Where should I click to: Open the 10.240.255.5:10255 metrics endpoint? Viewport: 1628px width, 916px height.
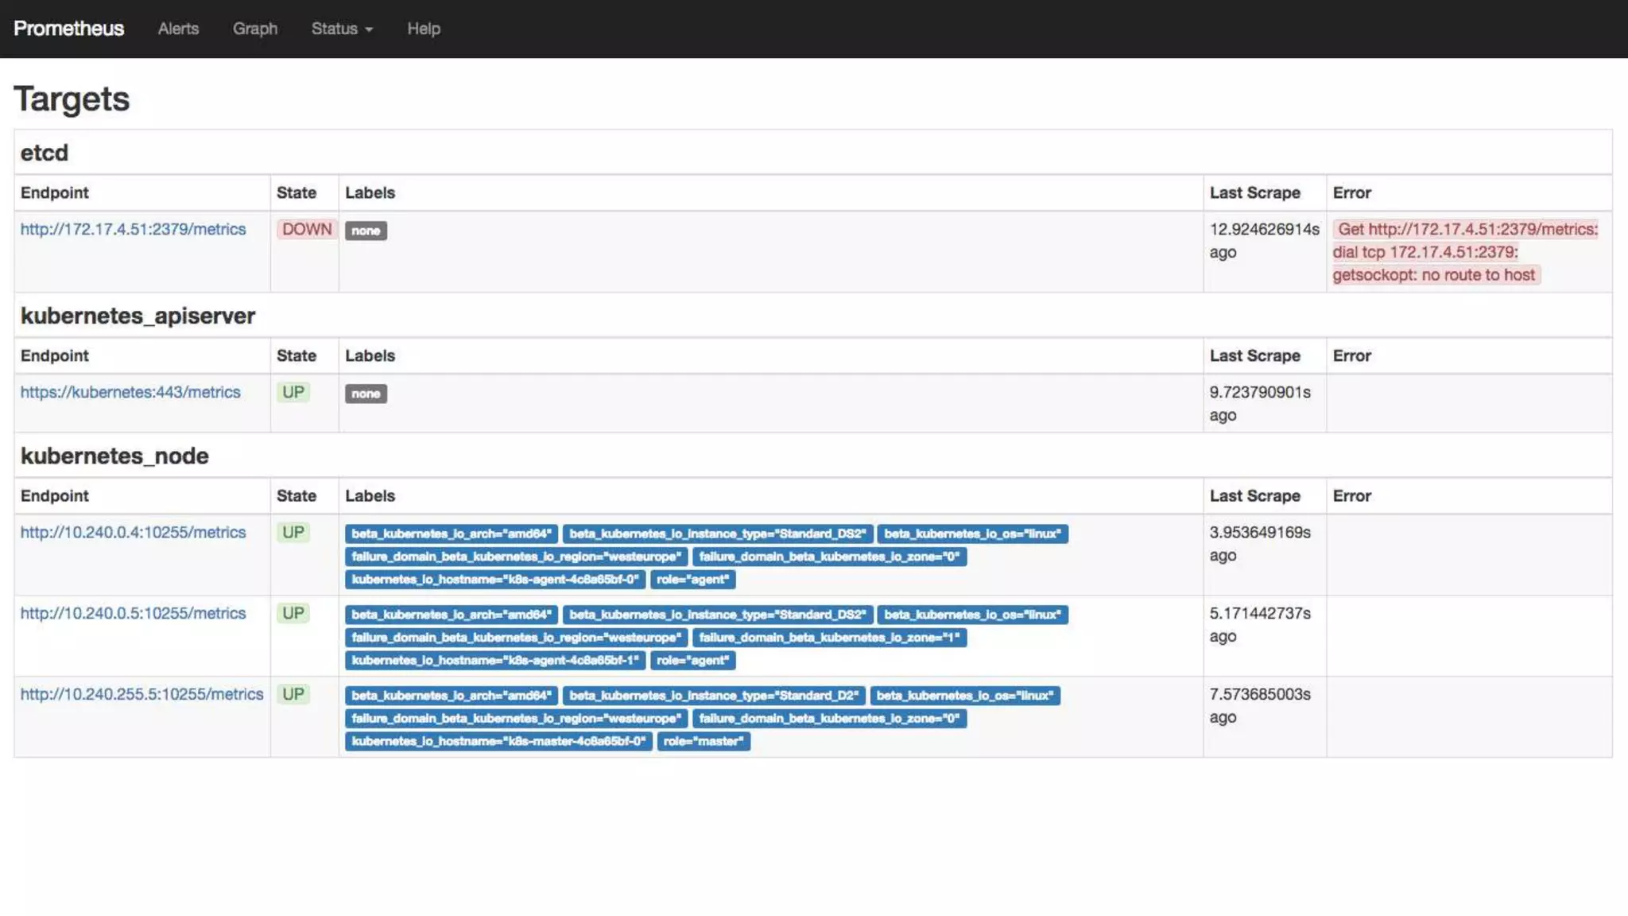click(x=141, y=694)
